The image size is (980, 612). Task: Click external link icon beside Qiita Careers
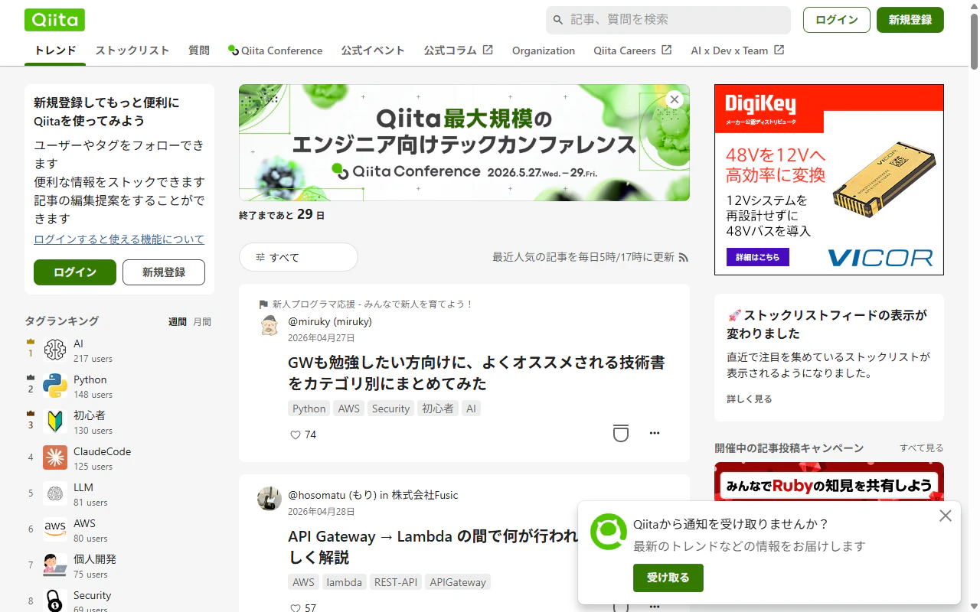667,50
